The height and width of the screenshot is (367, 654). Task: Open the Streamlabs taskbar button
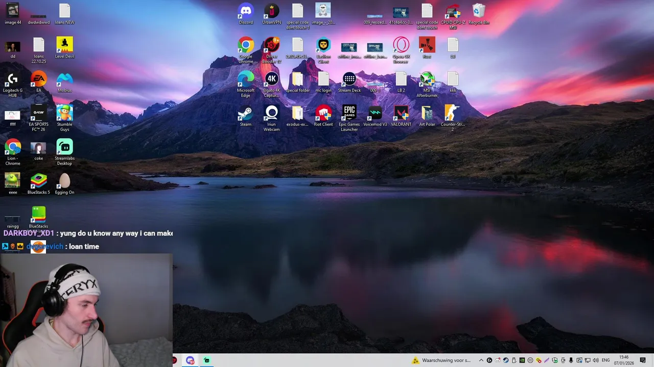[x=206, y=360]
